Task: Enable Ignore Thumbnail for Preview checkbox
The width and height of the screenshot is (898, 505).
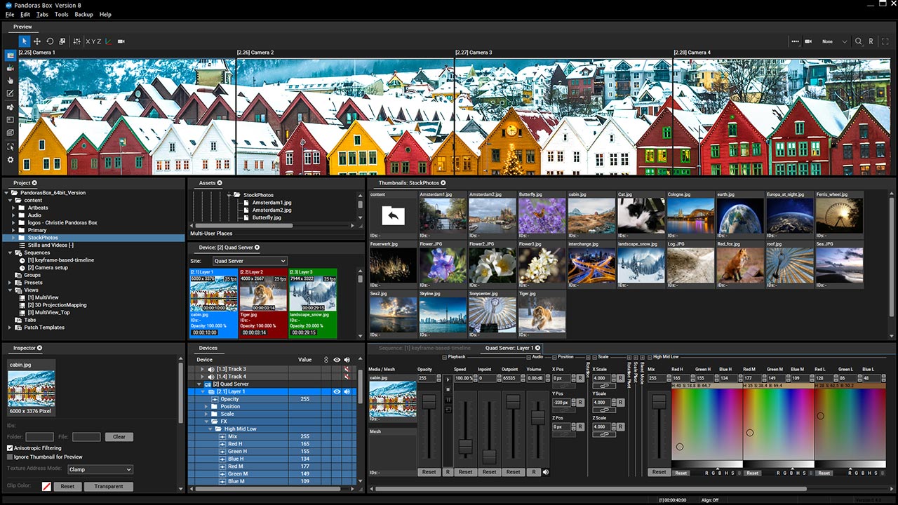Action: tap(11, 457)
